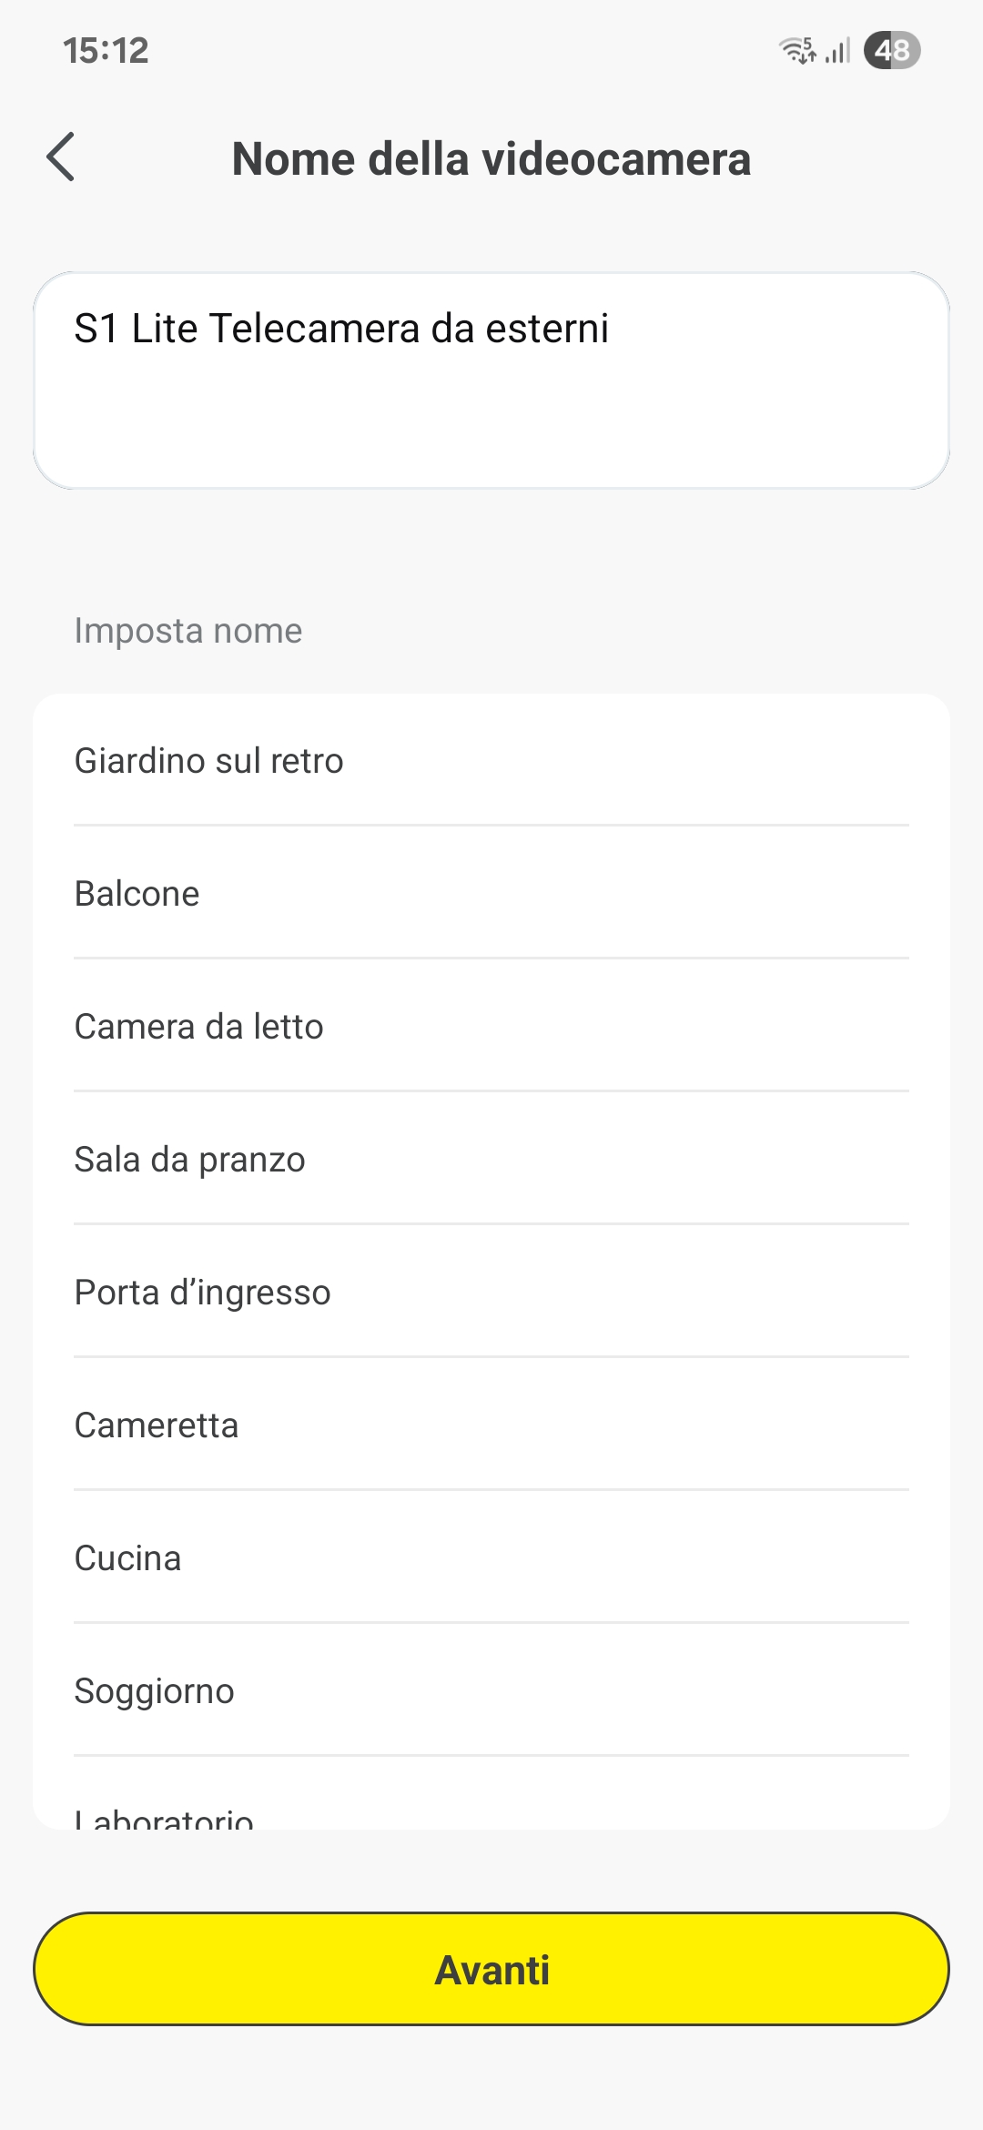Tap the partially visible 'Laboratorio' entry

pyautogui.click(x=165, y=1817)
